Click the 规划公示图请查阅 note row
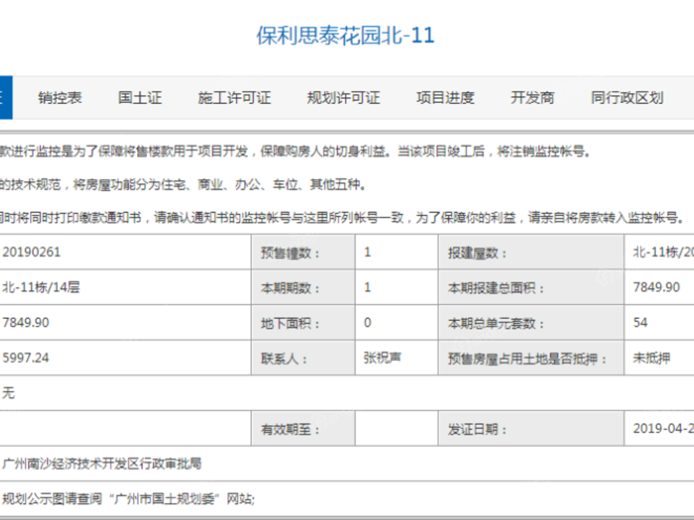The height and width of the screenshot is (520, 694). [347, 498]
